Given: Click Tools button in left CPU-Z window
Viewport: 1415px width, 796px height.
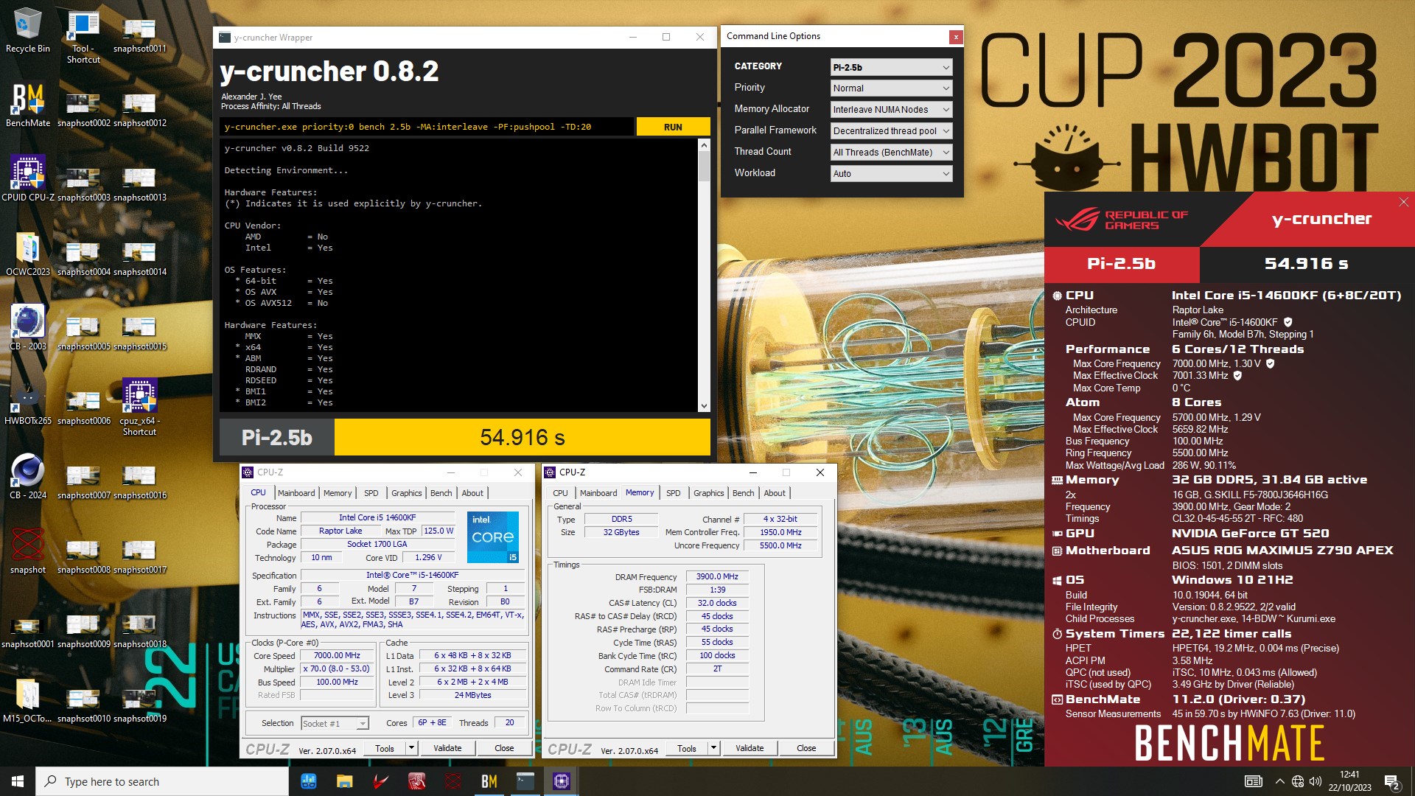Looking at the screenshot, I should [x=385, y=748].
